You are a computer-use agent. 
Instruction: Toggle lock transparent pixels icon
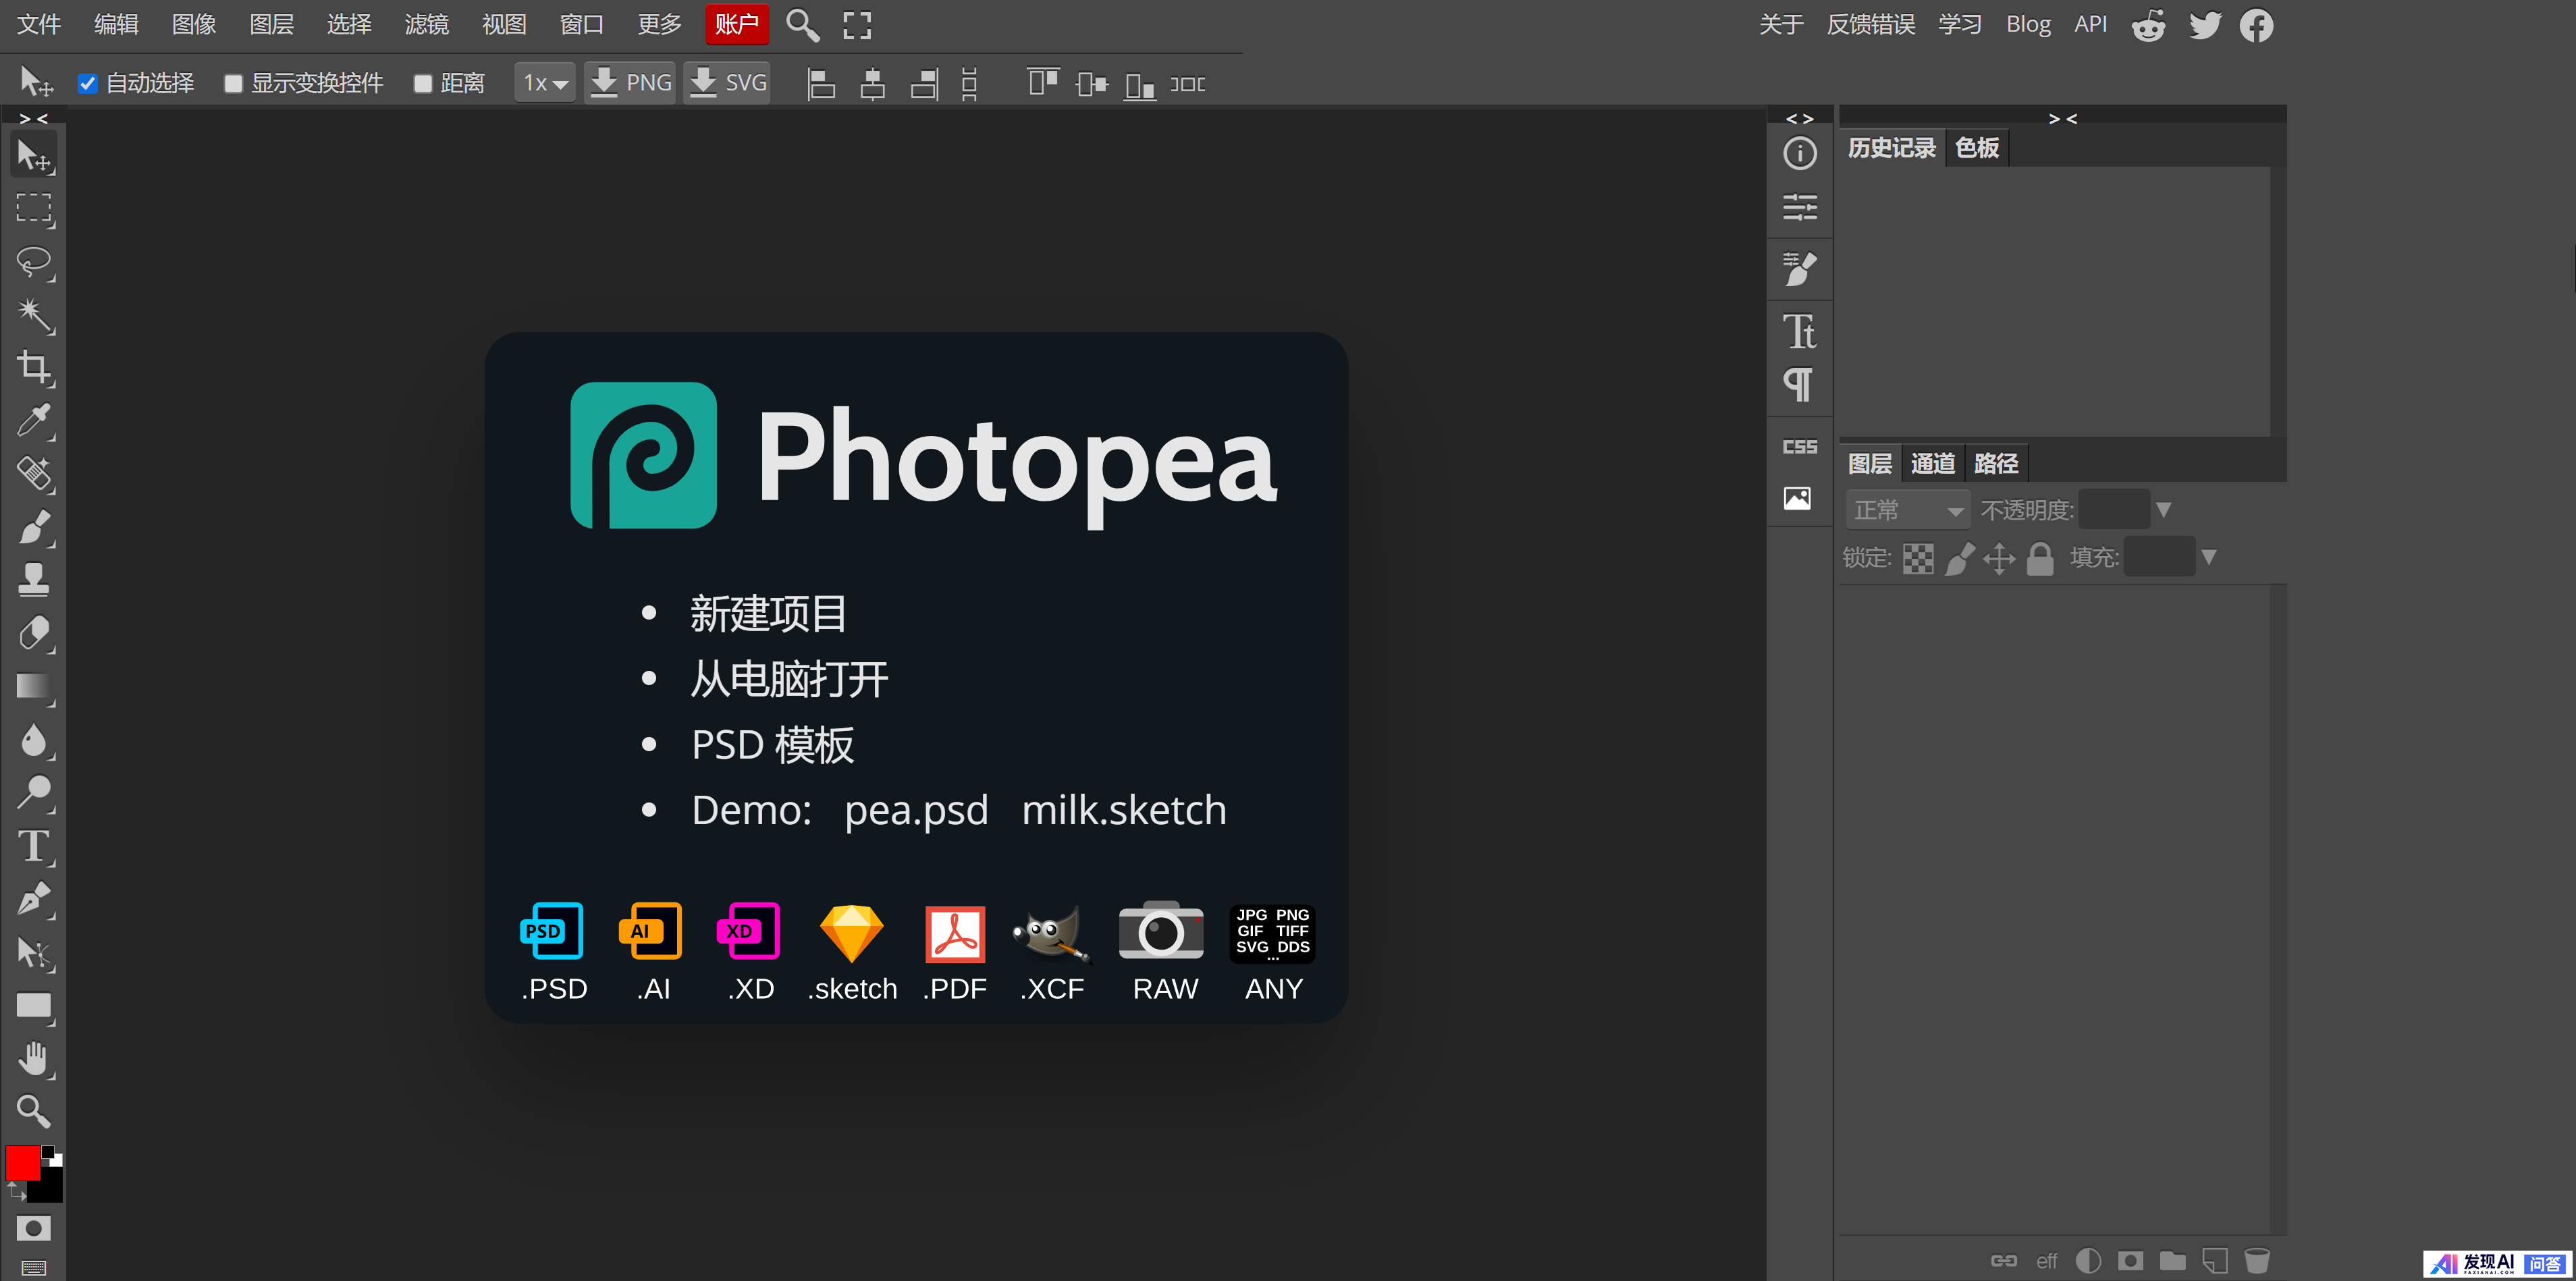1917,558
